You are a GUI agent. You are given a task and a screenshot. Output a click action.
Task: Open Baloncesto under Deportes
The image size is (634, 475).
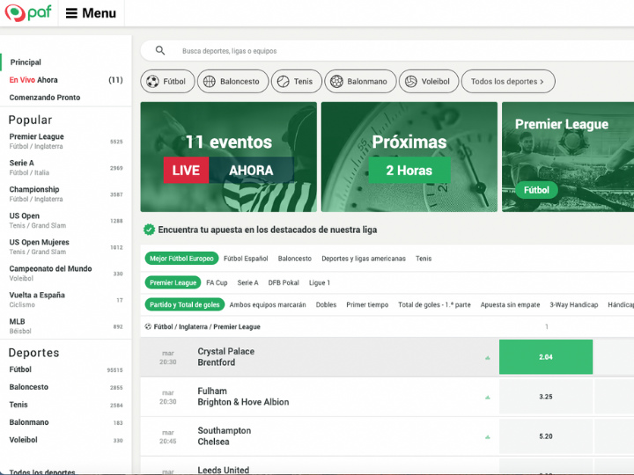tap(65, 387)
